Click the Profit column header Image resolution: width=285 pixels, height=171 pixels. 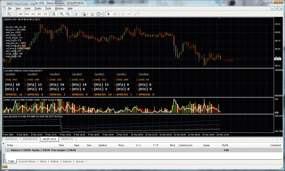click(x=225, y=145)
